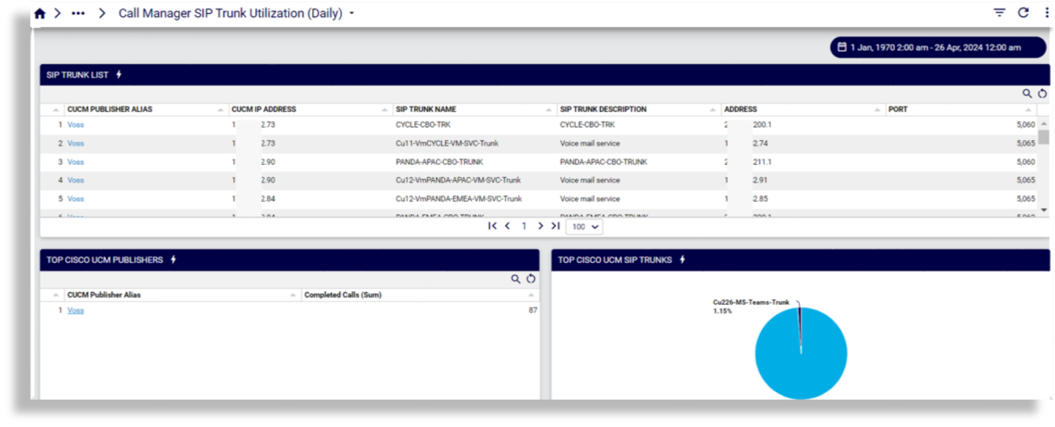Click the refresh icon at top right
The height and width of the screenshot is (427, 1055).
1023,12
